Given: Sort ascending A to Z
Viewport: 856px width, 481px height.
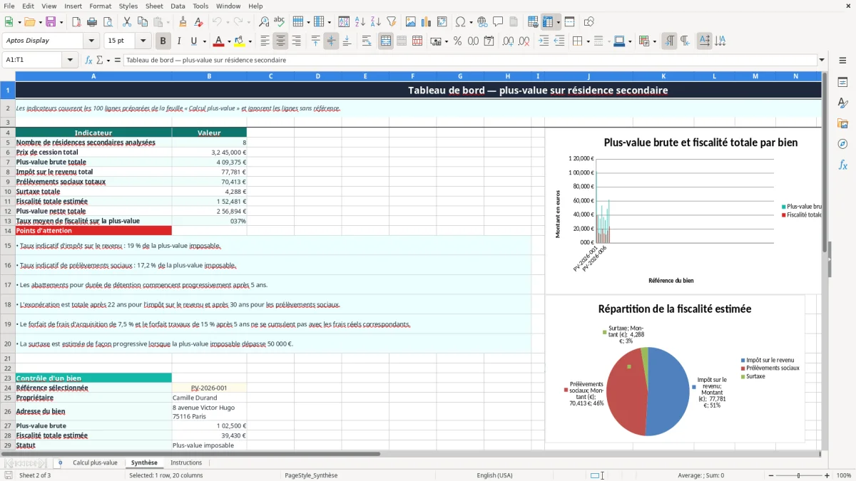Looking at the screenshot, I should [x=360, y=22].
